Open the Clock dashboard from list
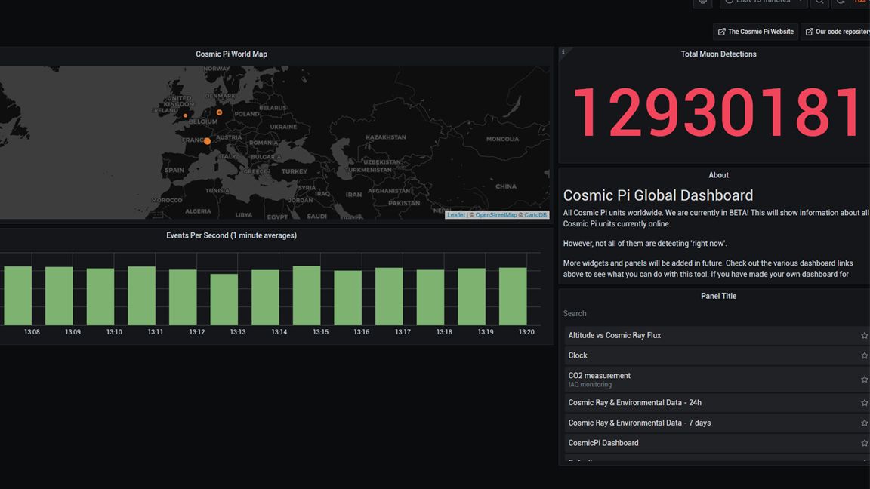Screen dimensions: 870x489 pos(578,355)
